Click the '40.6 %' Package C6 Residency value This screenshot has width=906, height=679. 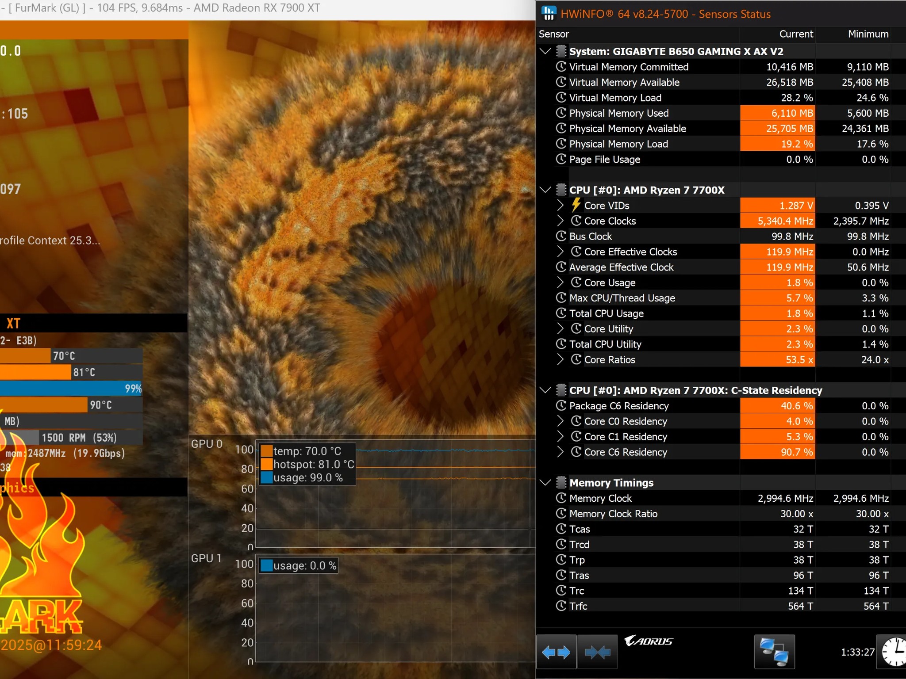pyautogui.click(x=797, y=406)
